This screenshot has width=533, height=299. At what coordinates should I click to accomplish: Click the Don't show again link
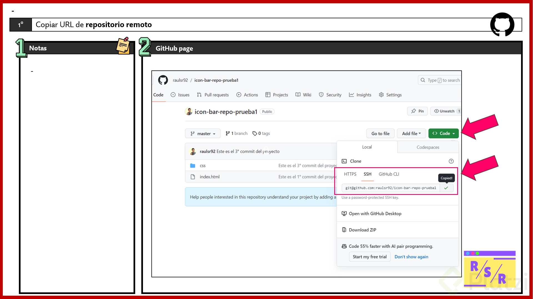(x=411, y=257)
